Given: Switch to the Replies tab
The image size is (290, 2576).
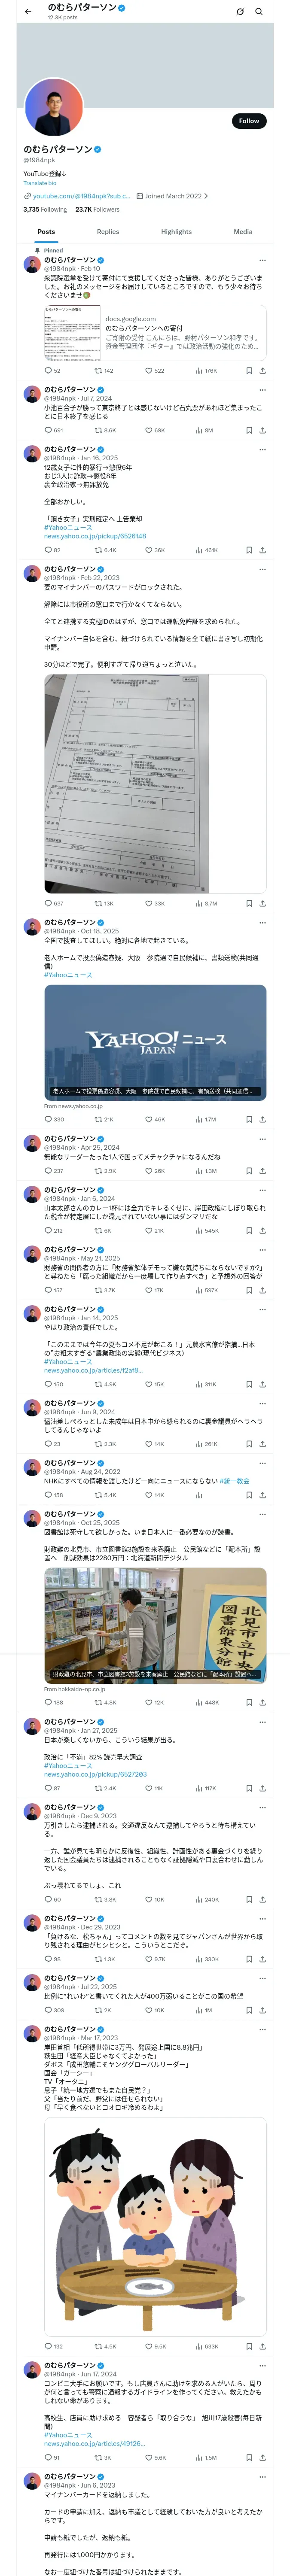Looking at the screenshot, I should point(108,231).
